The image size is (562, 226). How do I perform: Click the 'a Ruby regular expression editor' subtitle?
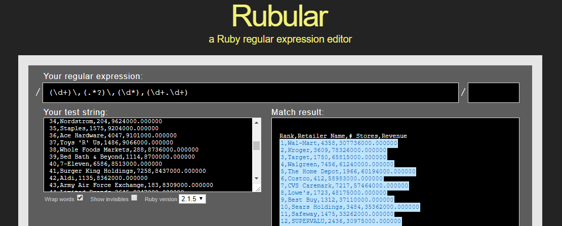pyautogui.click(x=280, y=39)
